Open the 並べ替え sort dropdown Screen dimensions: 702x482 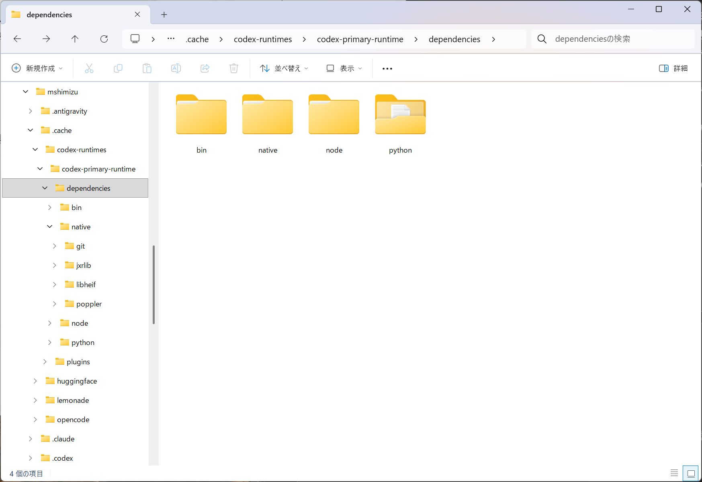(284, 68)
